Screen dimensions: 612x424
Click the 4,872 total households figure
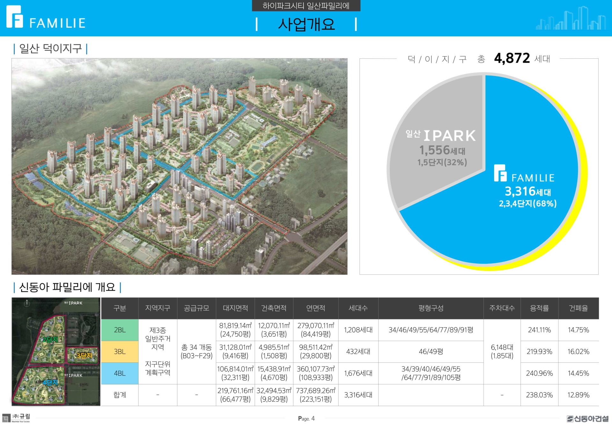512,58
